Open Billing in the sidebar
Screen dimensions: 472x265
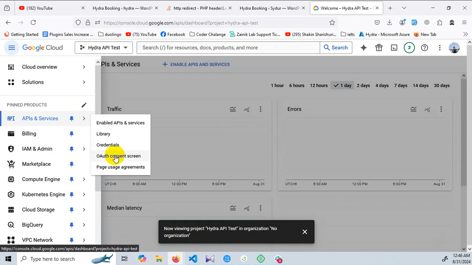48,134
